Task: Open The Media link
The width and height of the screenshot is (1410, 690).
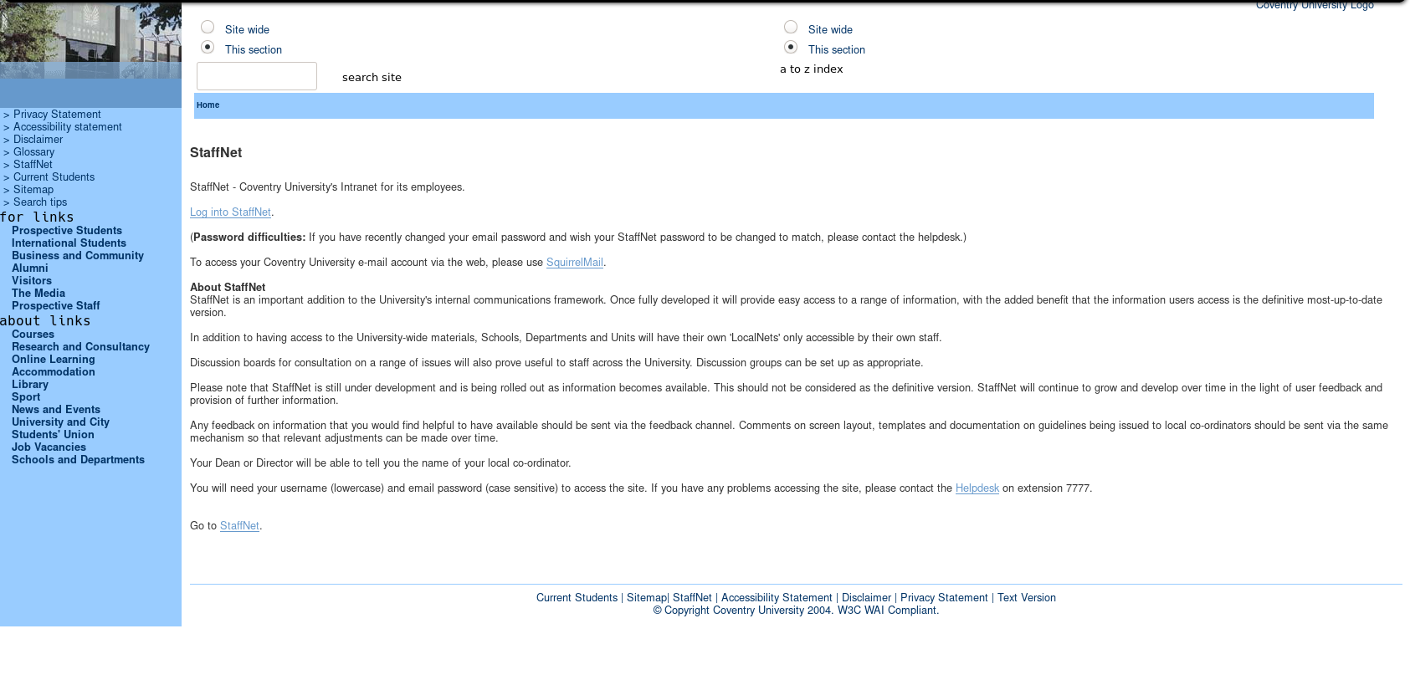Action: [x=38, y=294]
